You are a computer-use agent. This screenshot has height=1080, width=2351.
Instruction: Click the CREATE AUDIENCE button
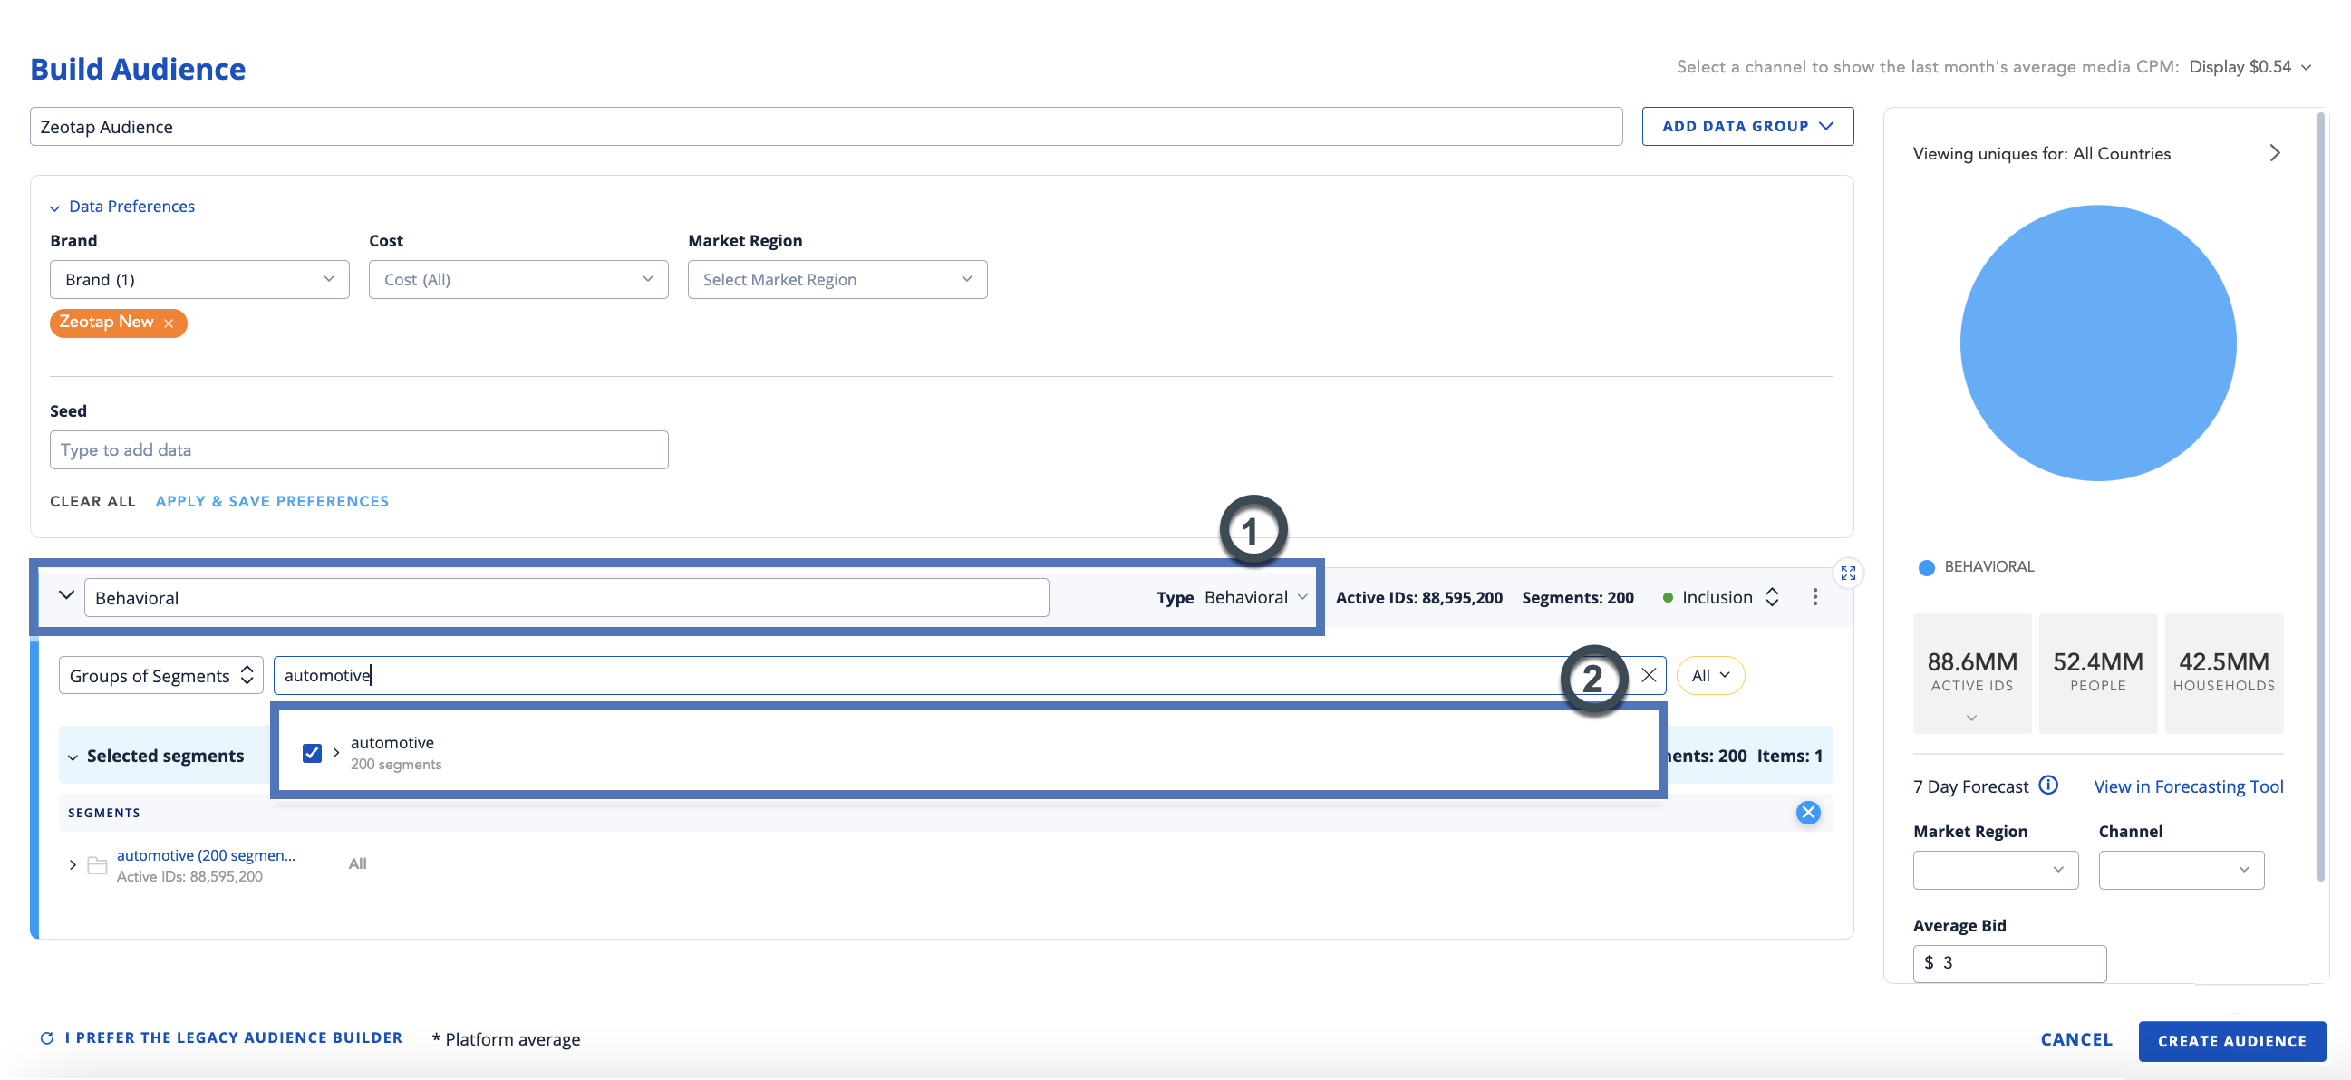click(x=2230, y=1041)
